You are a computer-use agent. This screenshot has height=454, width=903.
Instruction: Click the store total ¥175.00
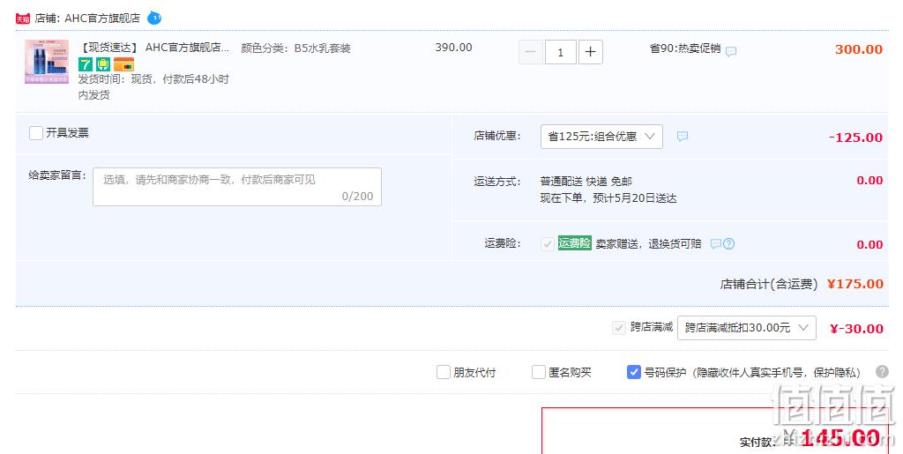[x=855, y=284]
